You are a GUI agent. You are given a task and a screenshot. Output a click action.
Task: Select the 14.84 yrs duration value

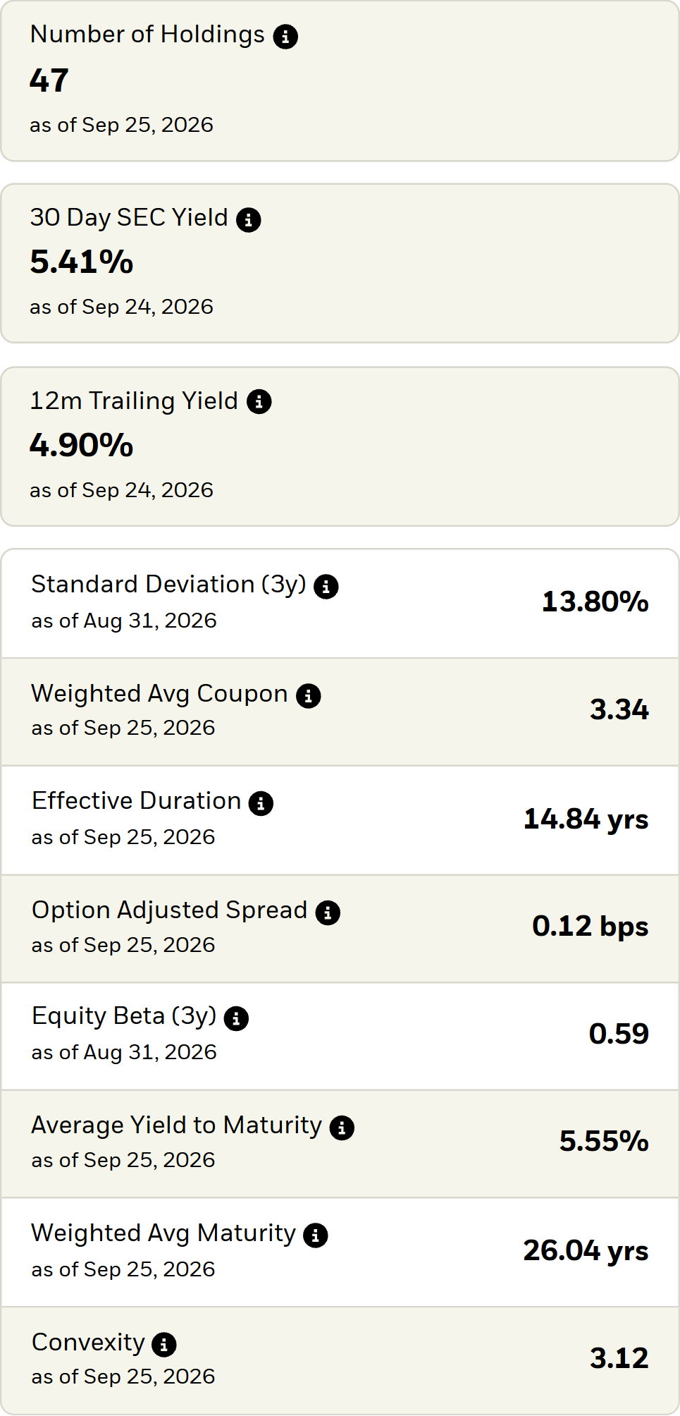point(586,819)
